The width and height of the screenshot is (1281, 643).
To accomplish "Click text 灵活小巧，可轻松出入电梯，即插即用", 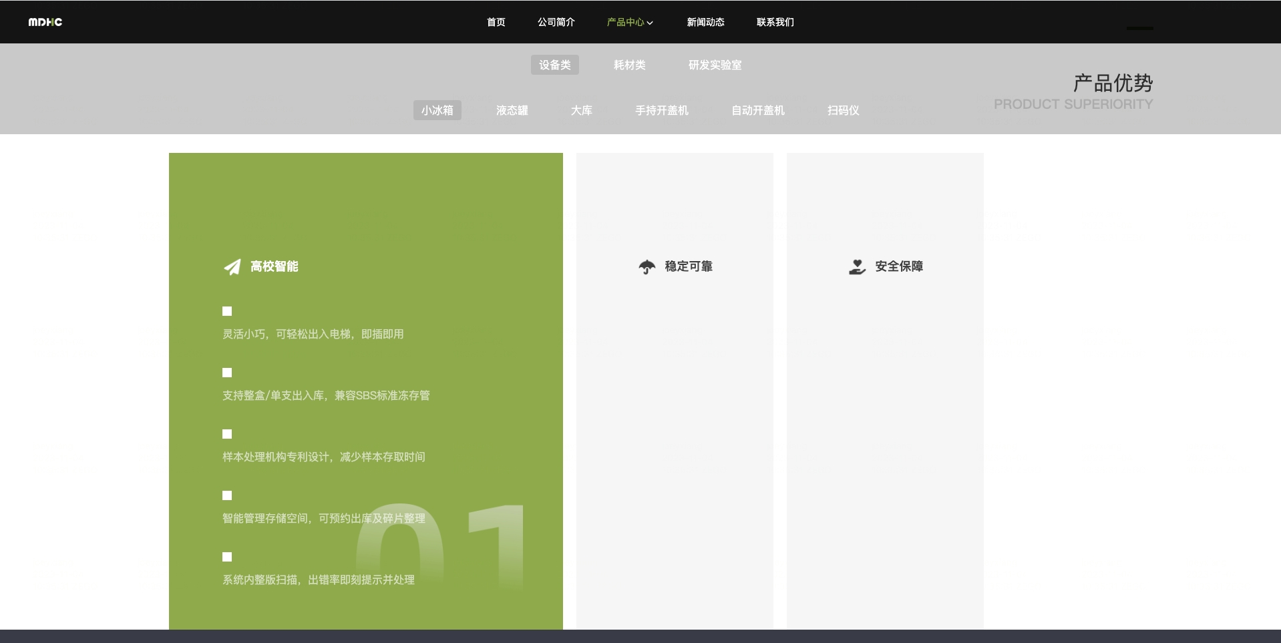I will pos(313,334).
